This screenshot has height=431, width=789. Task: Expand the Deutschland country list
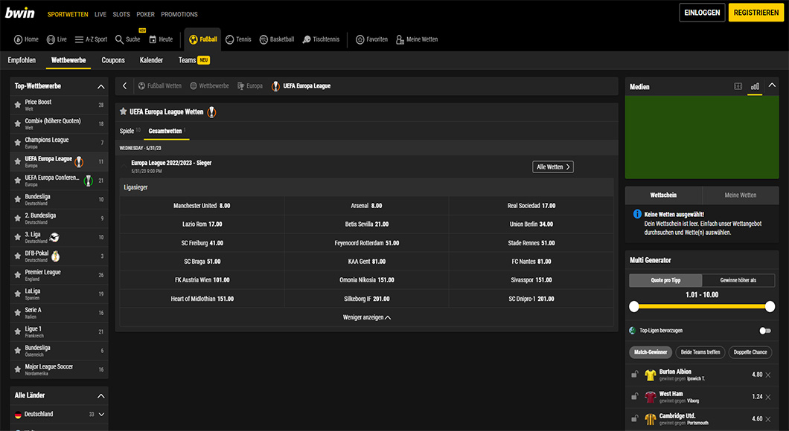click(x=102, y=415)
